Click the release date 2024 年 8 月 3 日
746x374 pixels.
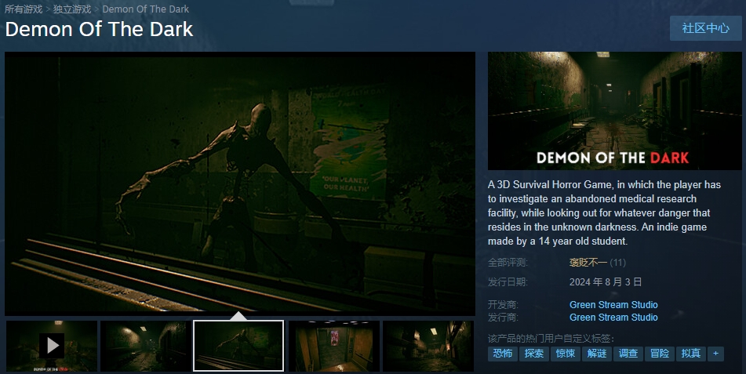tap(605, 282)
